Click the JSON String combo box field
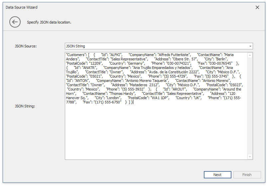This screenshot has width=268, height=186. (156, 46)
